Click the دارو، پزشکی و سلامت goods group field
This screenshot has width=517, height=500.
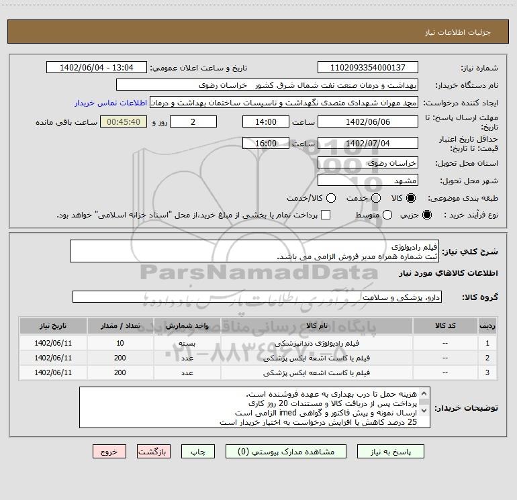coord(257,297)
